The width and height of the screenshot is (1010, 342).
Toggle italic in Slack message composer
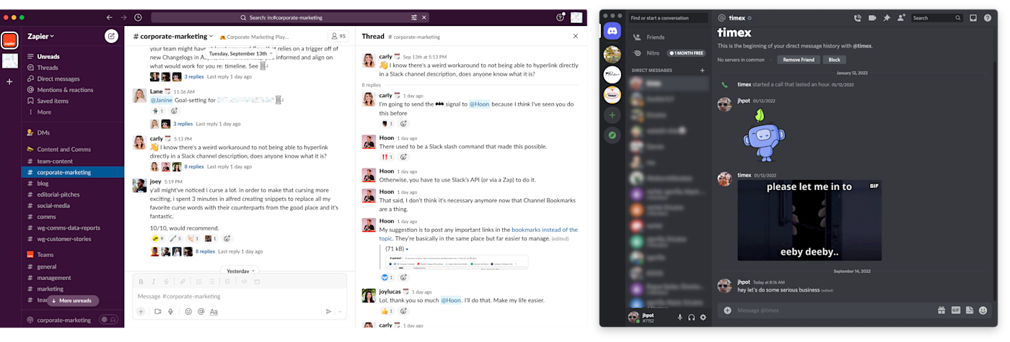pyautogui.click(x=153, y=282)
